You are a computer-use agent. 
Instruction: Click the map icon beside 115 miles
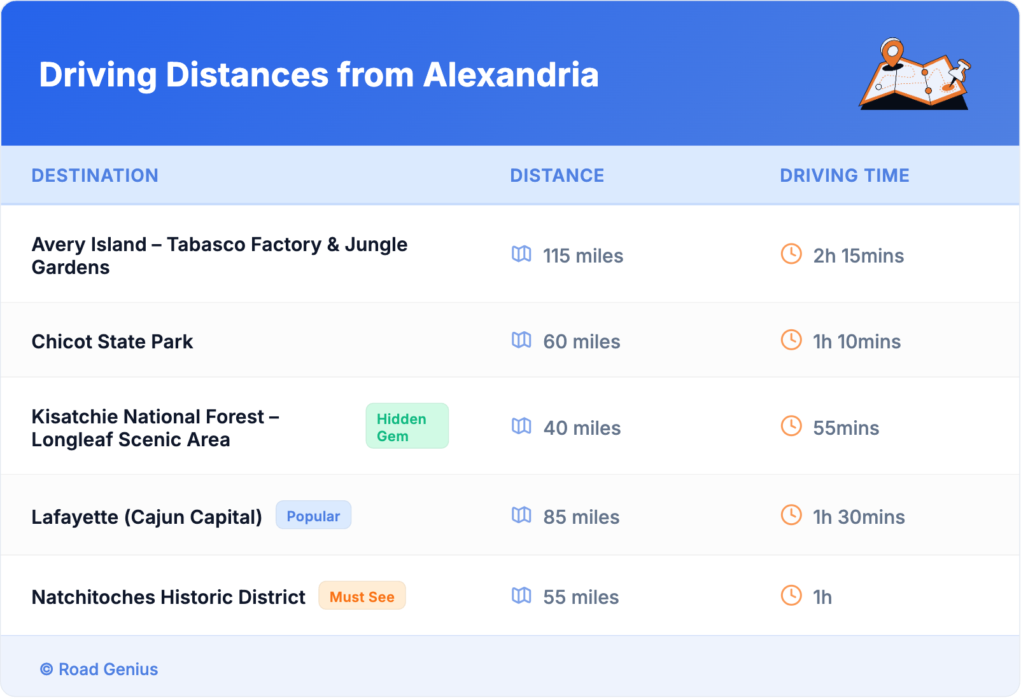(521, 254)
